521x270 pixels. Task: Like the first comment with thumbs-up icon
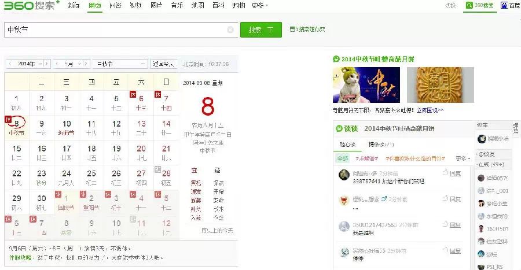coord(445,172)
